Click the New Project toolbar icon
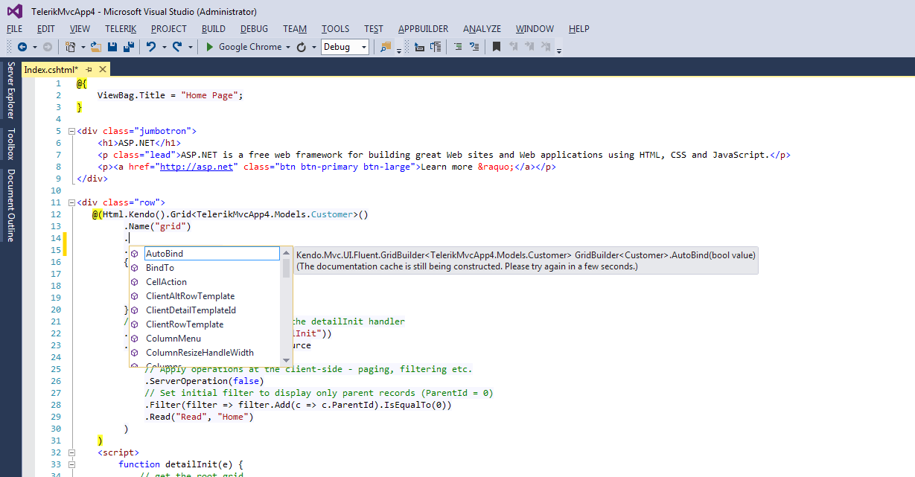This screenshot has width=915, height=477. [x=71, y=47]
